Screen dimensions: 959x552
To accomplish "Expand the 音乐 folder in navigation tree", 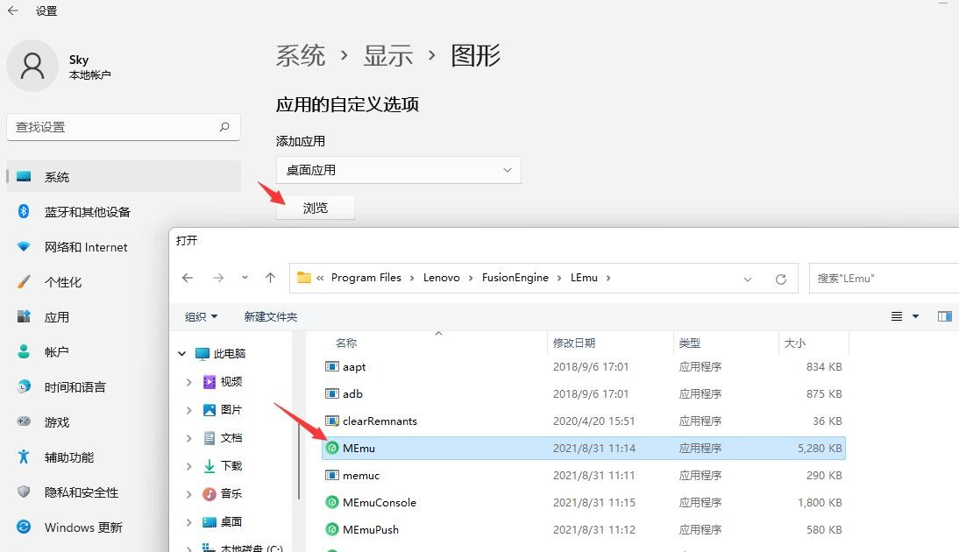I will point(188,494).
